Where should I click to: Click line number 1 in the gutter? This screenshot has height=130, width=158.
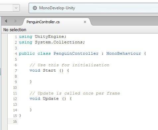click(16, 37)
